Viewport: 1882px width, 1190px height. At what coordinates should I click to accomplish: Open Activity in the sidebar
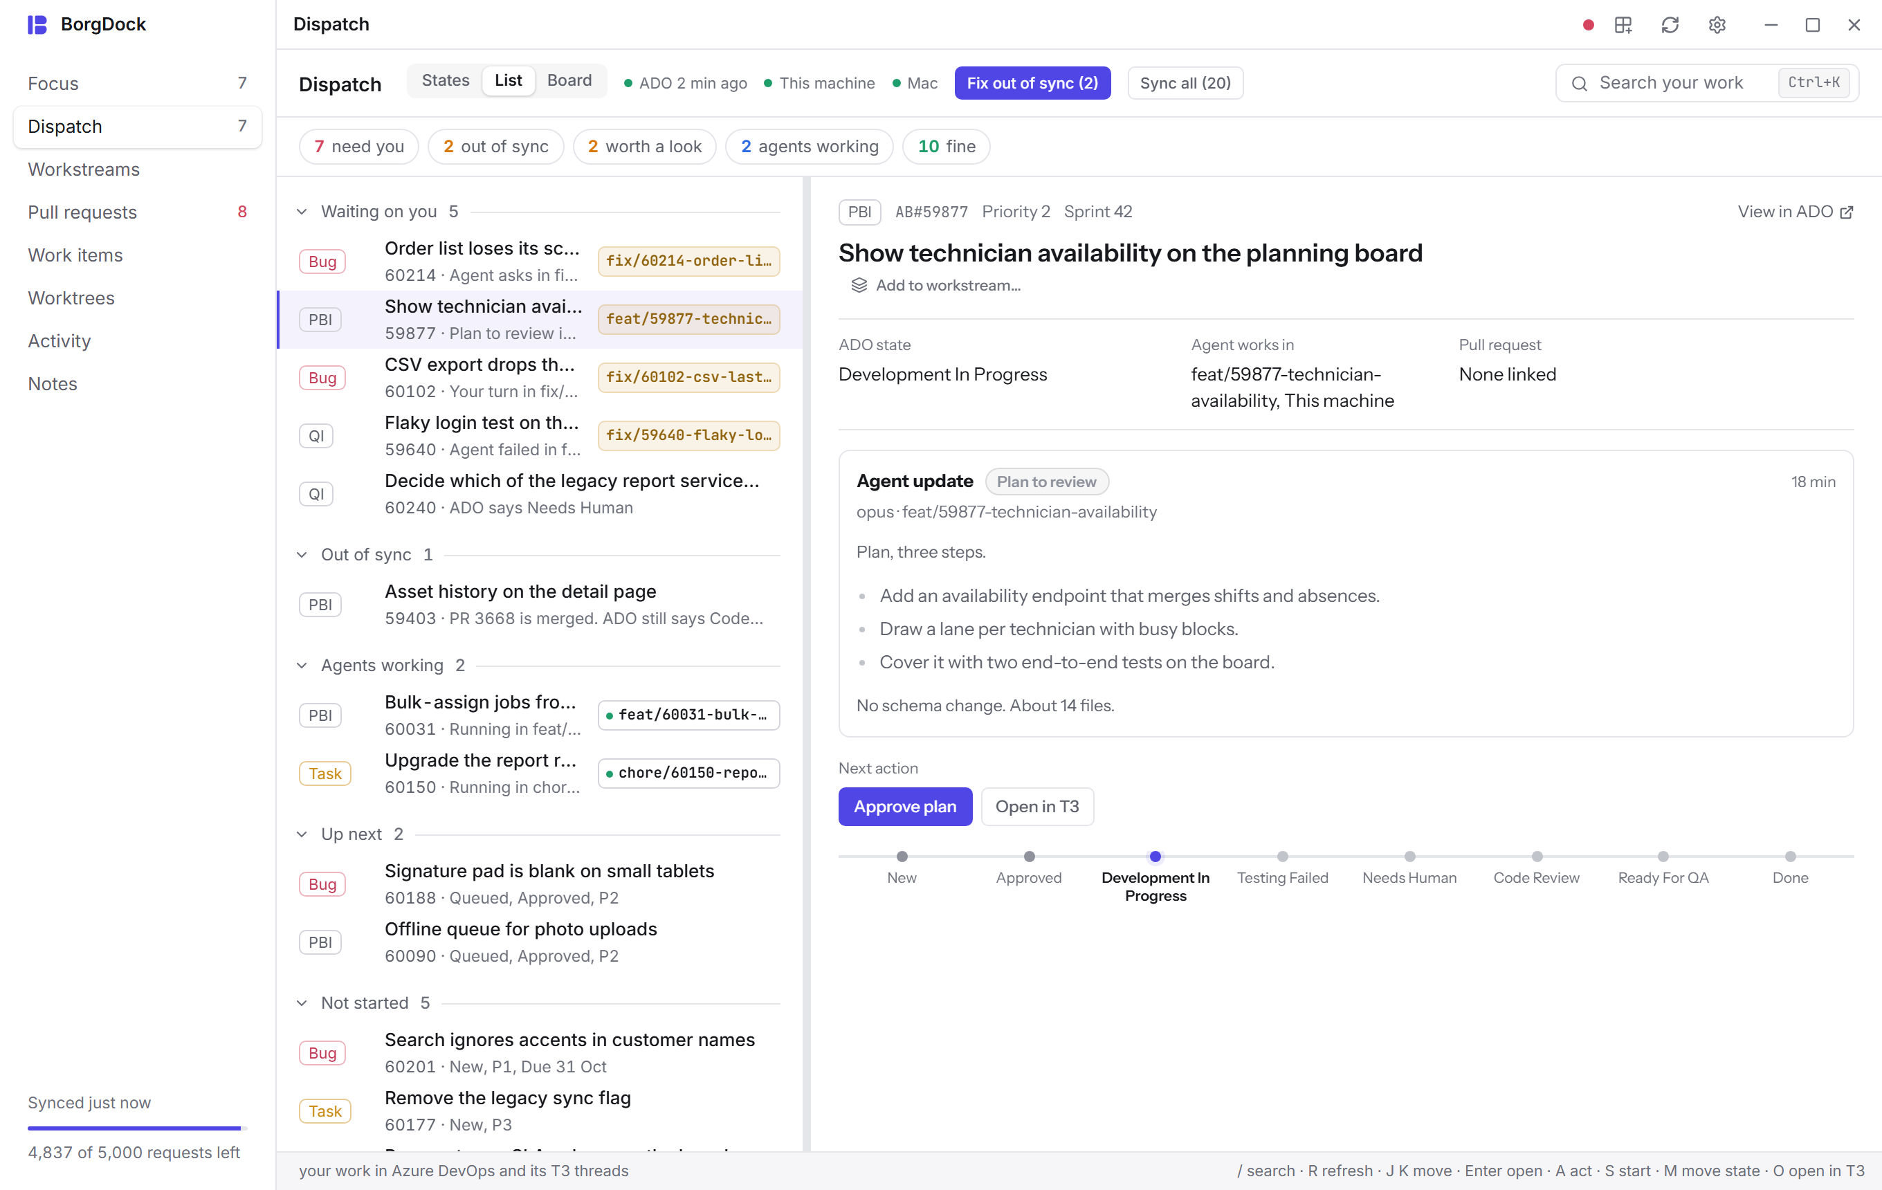tap(138, 342)
